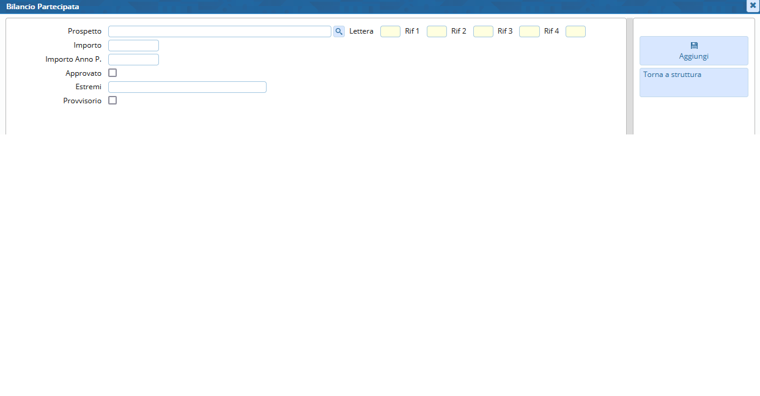Click inside the Estremi text field
The width and height of the screenshot is (760, 396).
click(x=187, y=87)
